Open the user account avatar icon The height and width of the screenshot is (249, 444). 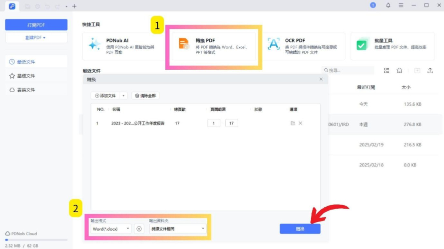(373, 5)
